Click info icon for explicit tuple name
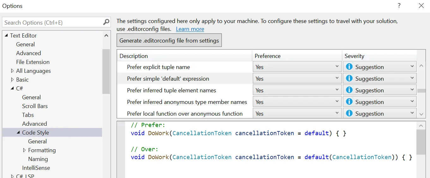 349,67
